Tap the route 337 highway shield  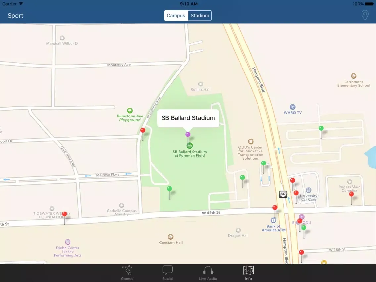point(283,194)
